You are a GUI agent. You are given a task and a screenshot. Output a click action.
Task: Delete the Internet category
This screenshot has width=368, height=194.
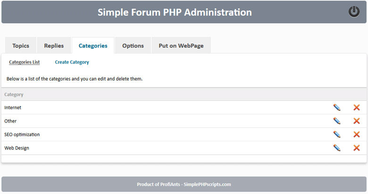click(357, 107)
